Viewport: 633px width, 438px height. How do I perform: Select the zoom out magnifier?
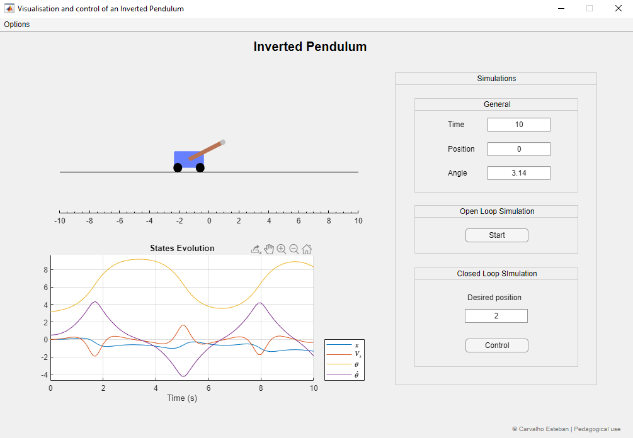(294, 249)
